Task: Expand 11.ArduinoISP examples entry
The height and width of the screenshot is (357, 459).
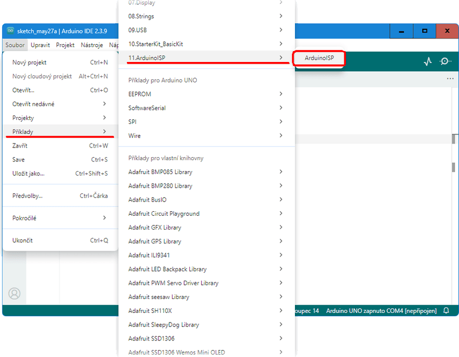Action: [x=207, y=58]
